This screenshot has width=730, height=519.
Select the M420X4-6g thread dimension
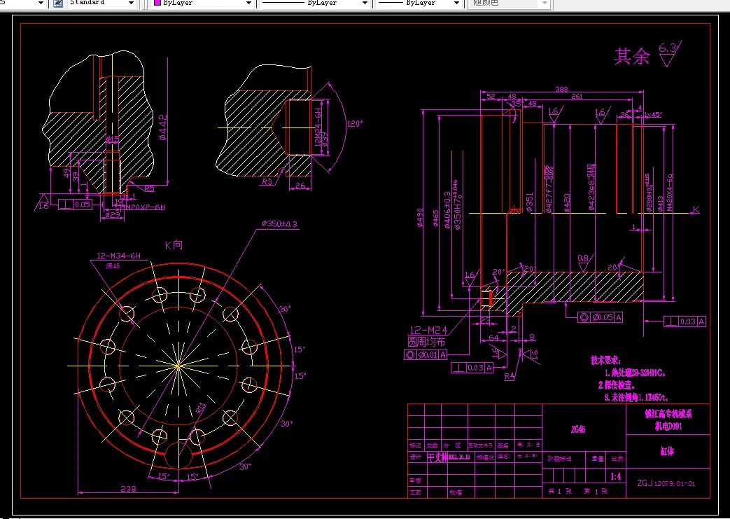[670, 193]
